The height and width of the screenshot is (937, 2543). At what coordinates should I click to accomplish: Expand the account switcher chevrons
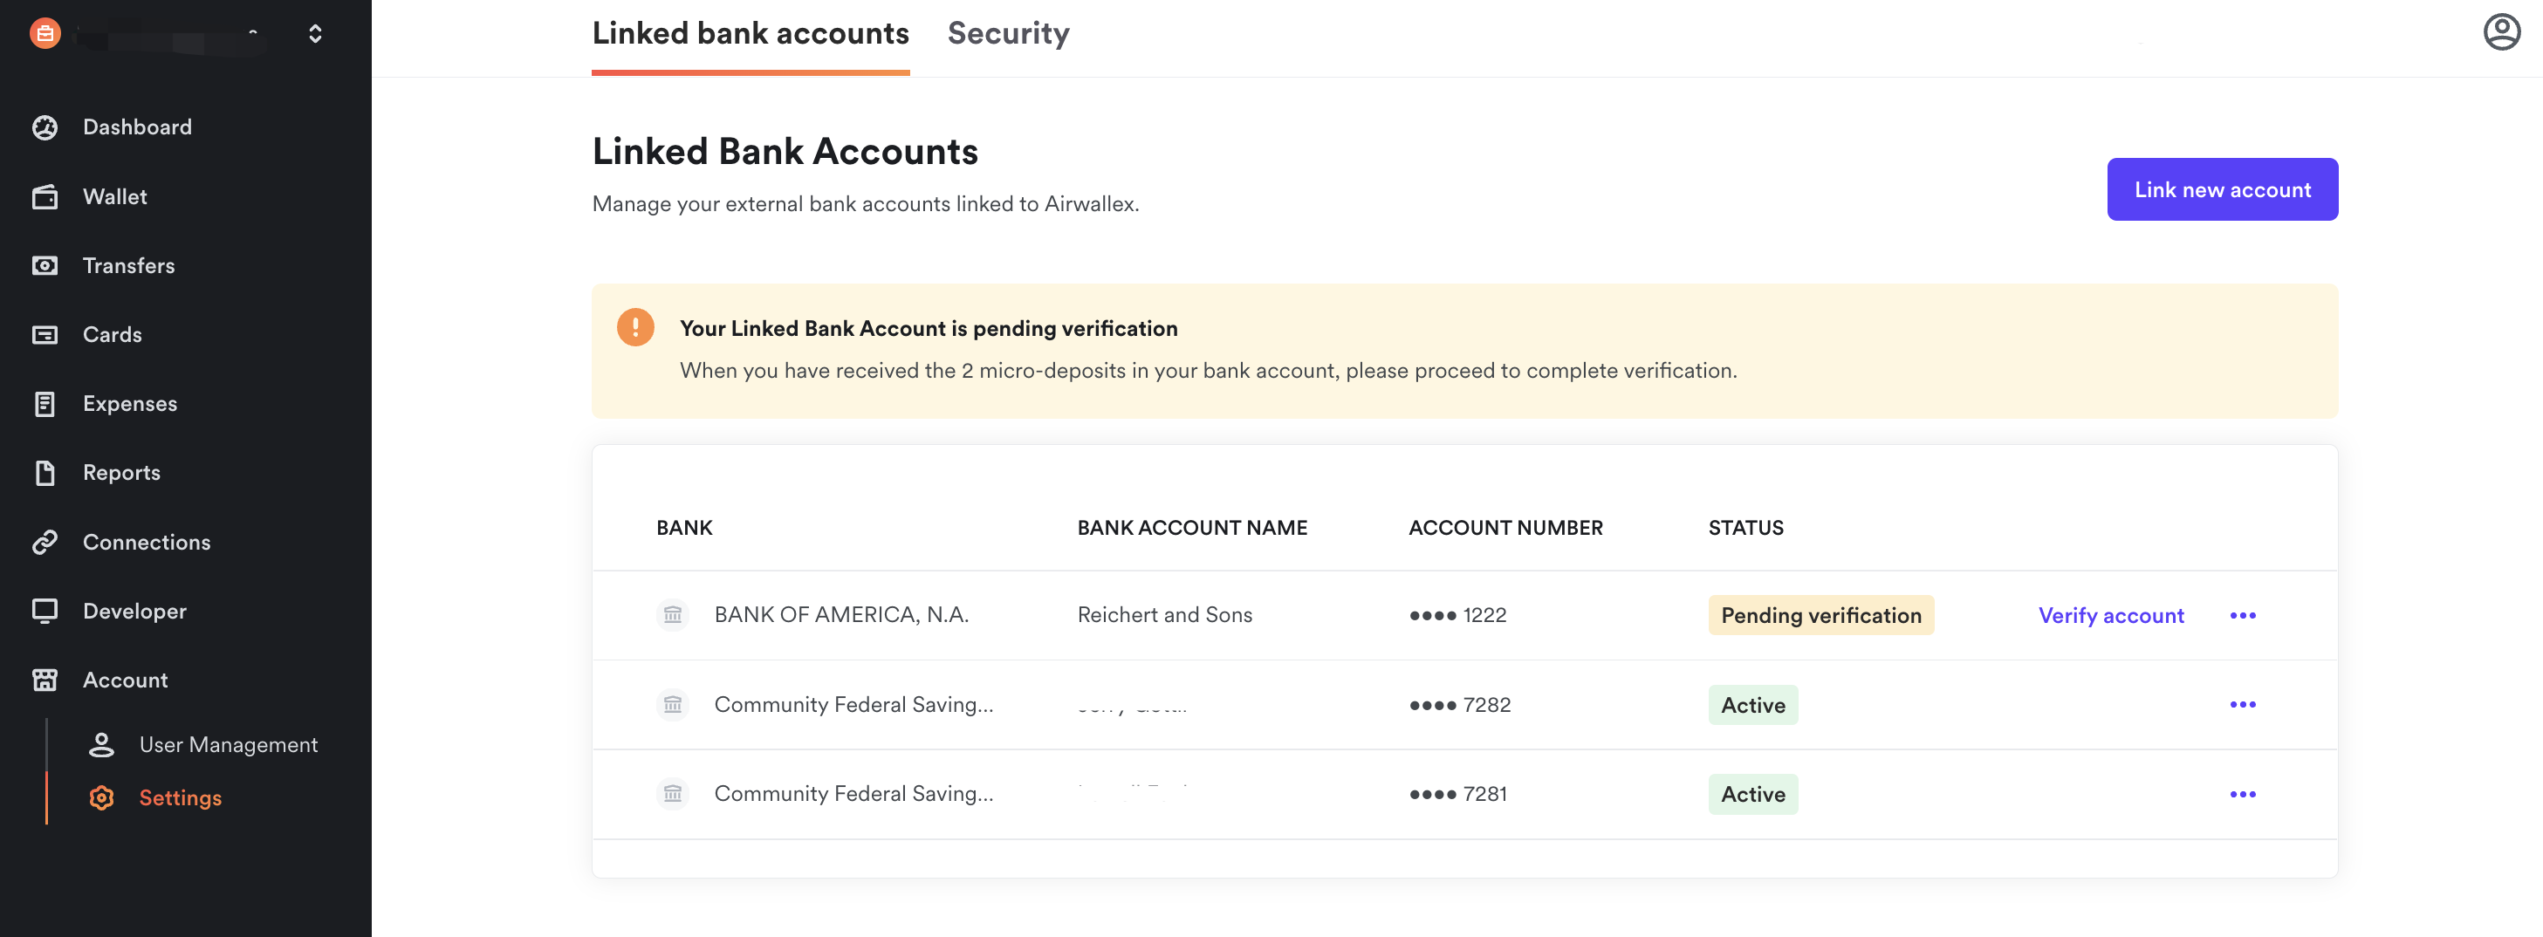click(315, 33)
